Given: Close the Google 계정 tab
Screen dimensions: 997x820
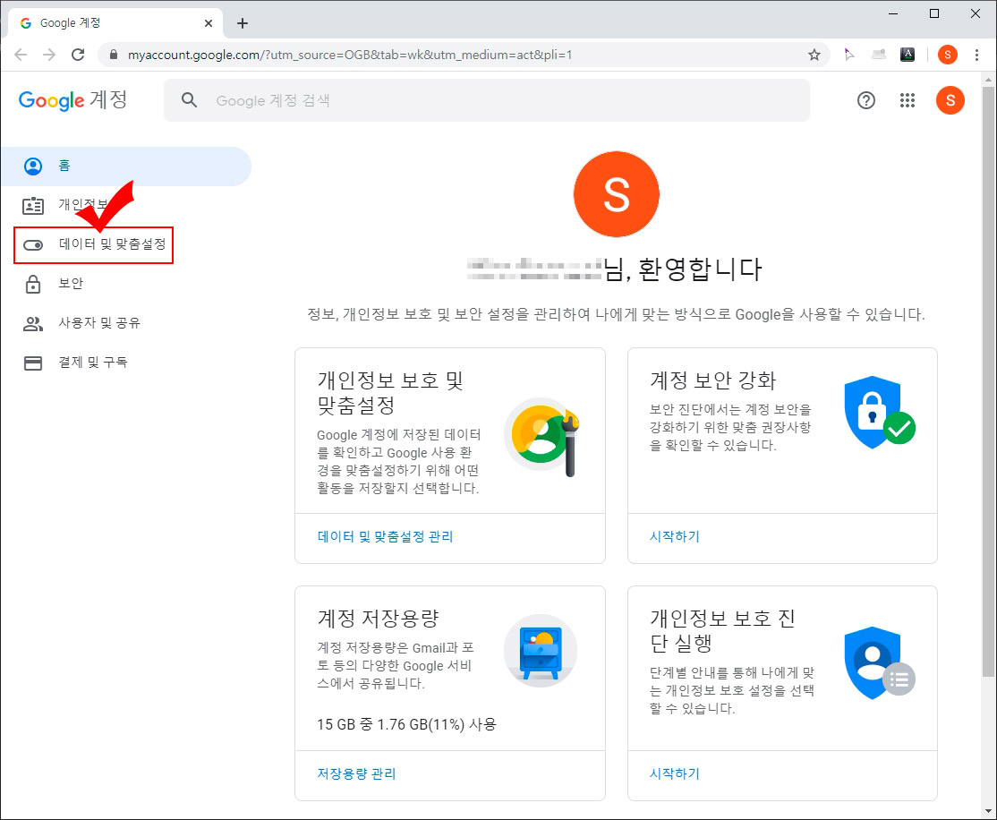Looking at the screenshot, I should pyautogui.click(x=208, y=23).
